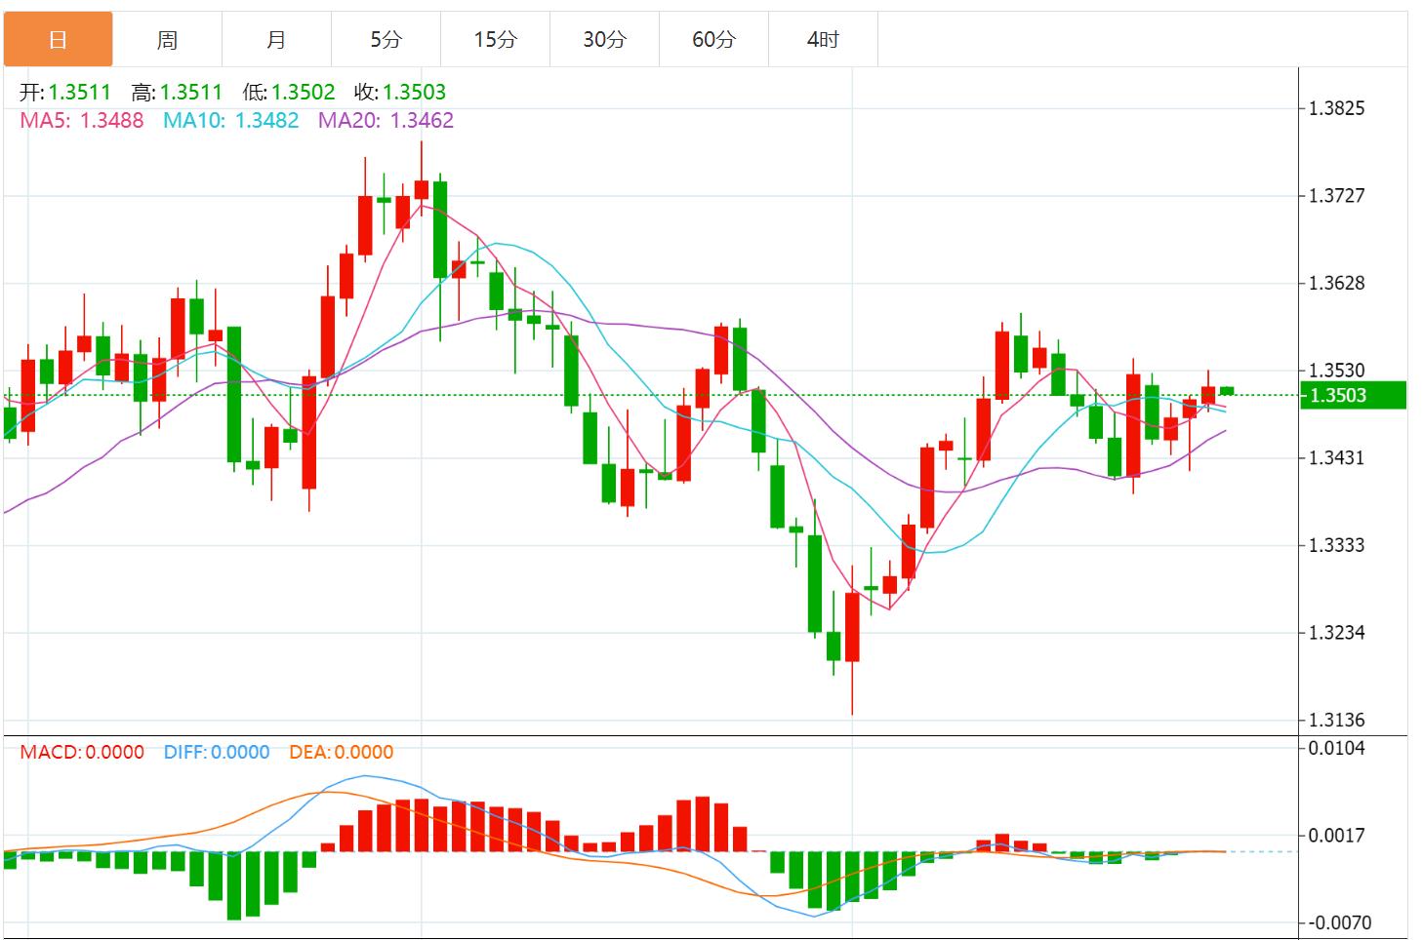
Task: Switch to the 月 monthly chart tab
Action: (x=276, y=39)
